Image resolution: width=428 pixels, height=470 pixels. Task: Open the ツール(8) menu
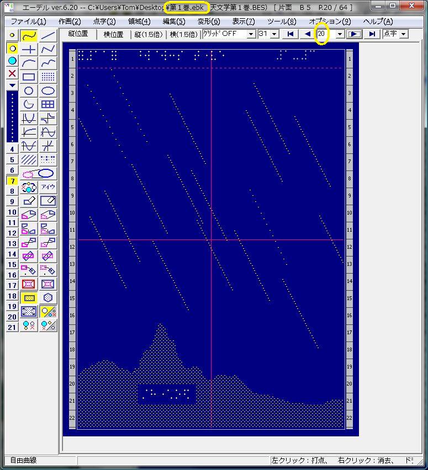pos(282,22)
